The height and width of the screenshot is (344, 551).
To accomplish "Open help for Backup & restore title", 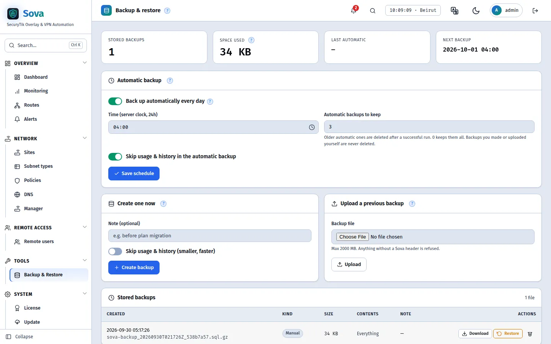I will 167,11.
